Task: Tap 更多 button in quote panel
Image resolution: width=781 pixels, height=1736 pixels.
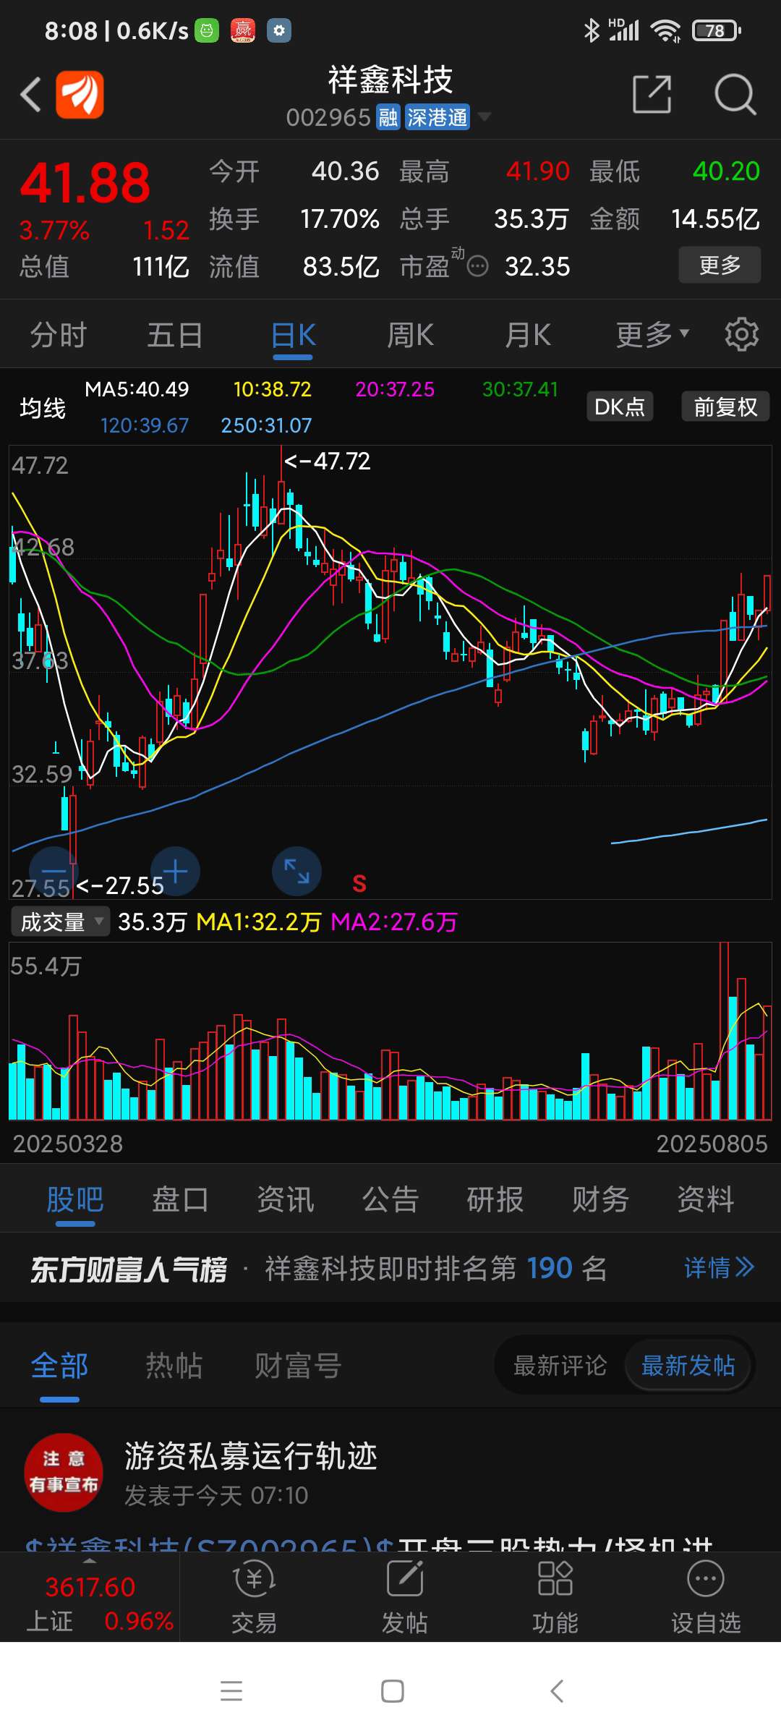Action: pyautogui.click(x=720, y=265)
